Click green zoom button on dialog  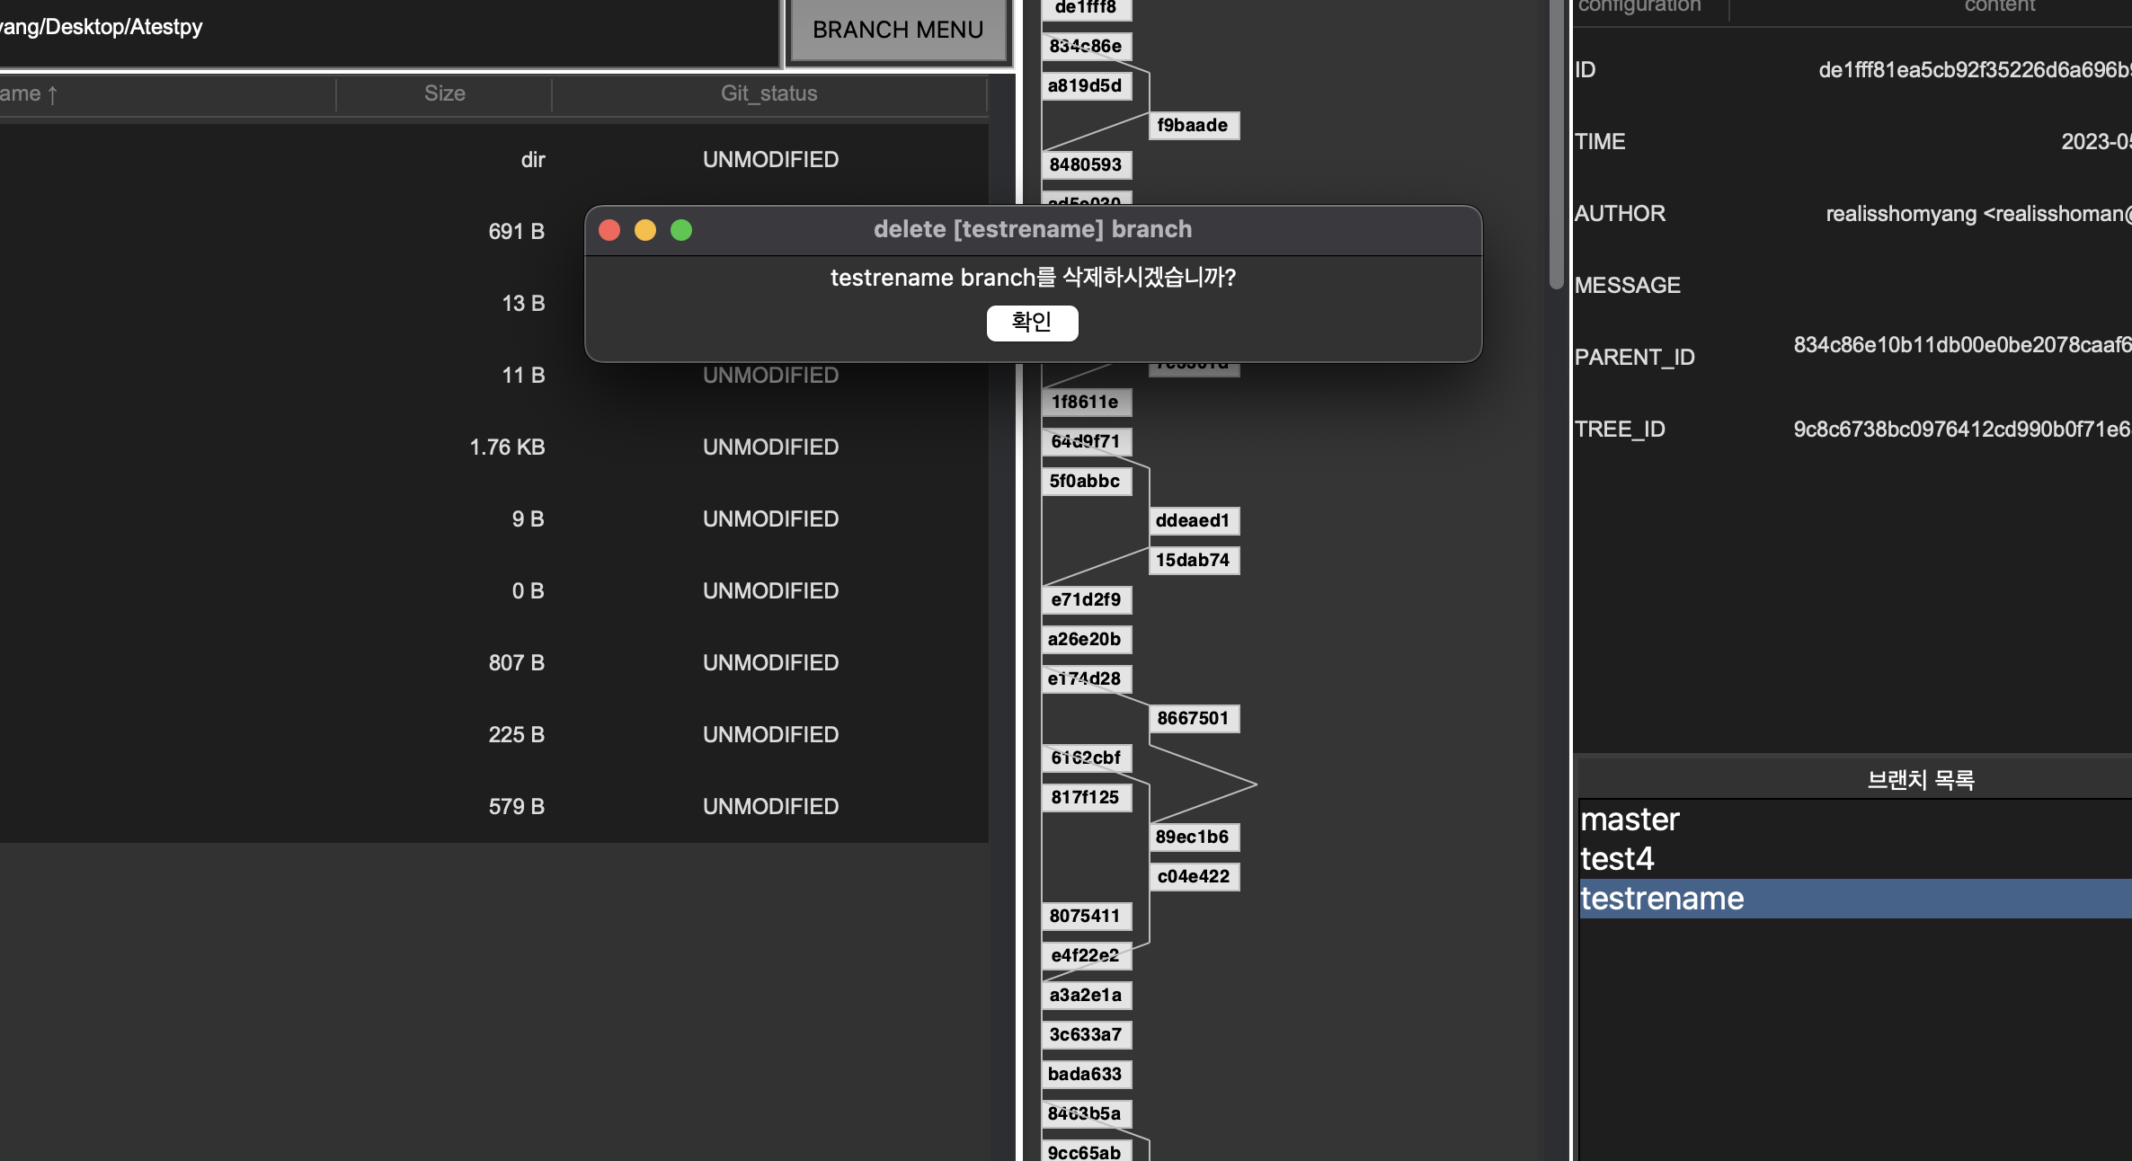point(681,230)
